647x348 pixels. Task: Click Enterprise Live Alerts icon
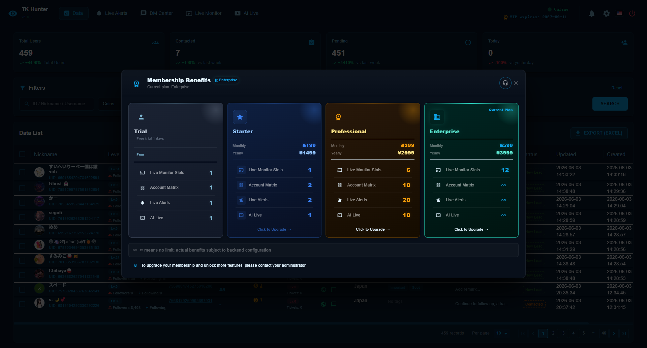pyautogui.click(x=438, y=200)
